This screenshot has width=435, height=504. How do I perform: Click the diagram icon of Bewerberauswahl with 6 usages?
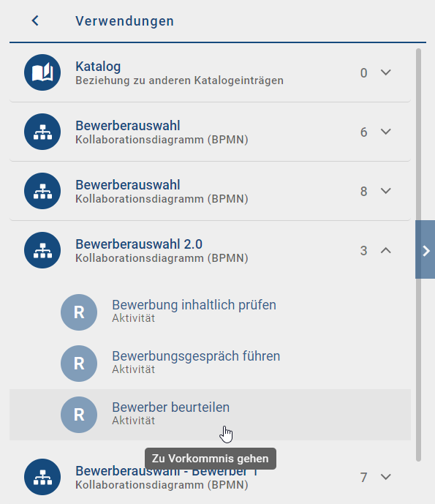pyautogui.click(x=42, y=132)
